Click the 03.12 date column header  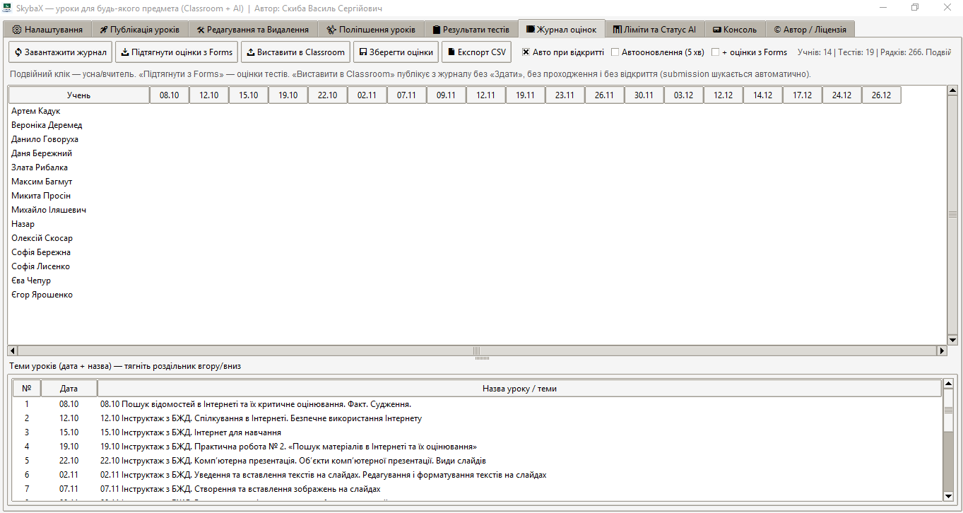pyautogui.click(x=684, y=95)
